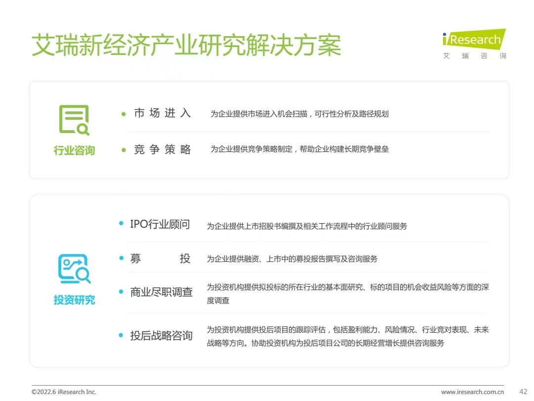Click the green document icon above 行业咨询
Image resolution: width=534 pixels, height=401 pixels.
pyautogui.click(x=74, y=119)
